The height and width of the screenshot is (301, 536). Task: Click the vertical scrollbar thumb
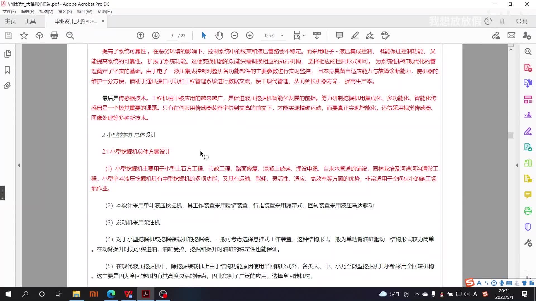pyautogui.click(x=511, y=135)
